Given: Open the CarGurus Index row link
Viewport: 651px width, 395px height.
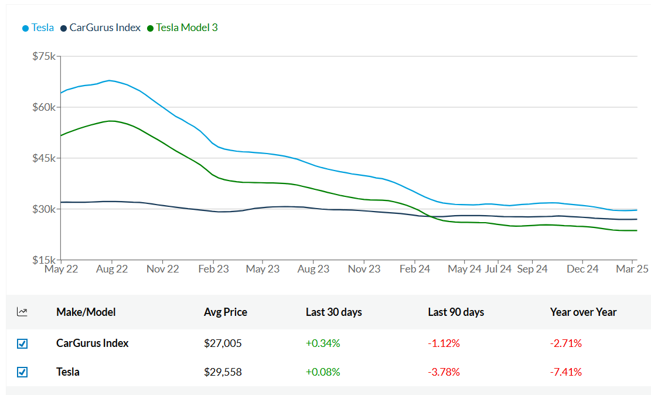Looking at the screenshot, I should (x=92, y=343).
